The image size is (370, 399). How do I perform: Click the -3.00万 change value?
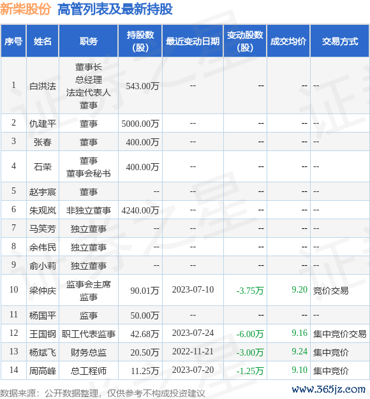pyautogui.click(x=250, y=352)
